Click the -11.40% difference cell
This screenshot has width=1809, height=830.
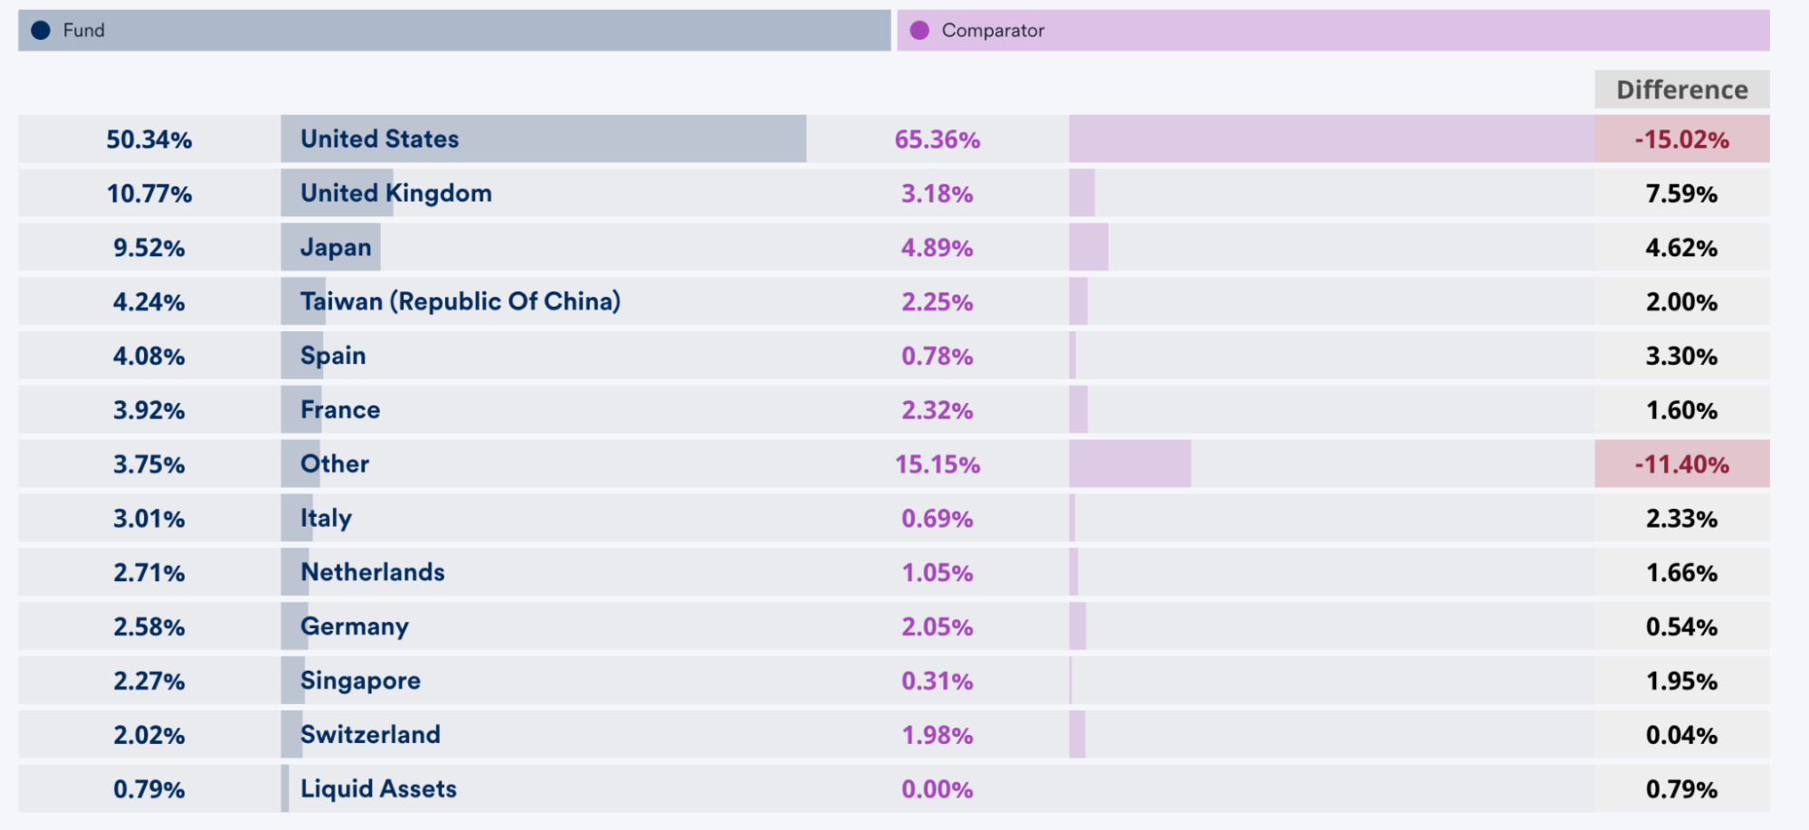point(1681,464)
